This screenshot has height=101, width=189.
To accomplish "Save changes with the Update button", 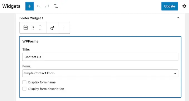I will (x=170, y=6).
